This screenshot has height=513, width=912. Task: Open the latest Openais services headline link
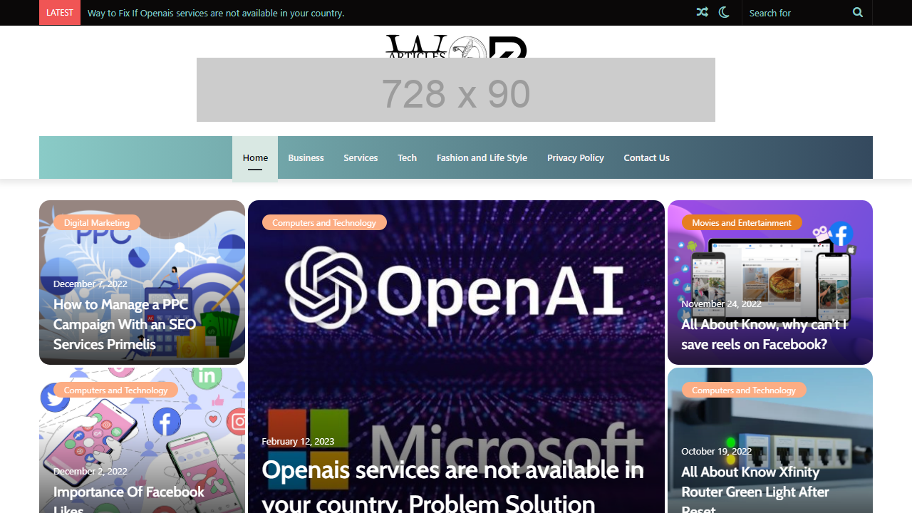(216, 13)
